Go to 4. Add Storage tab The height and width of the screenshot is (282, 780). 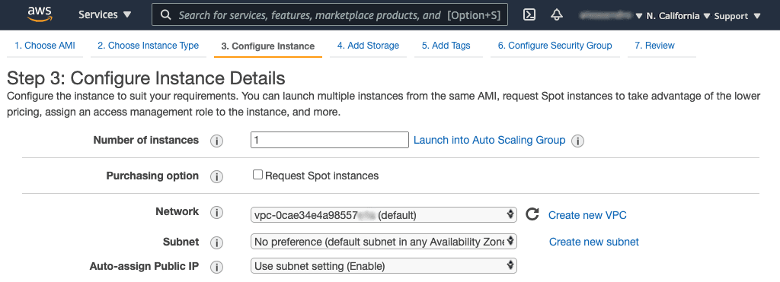click(x=368, y=46)
